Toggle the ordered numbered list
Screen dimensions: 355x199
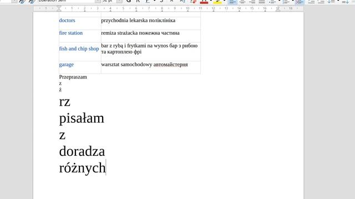(286, 2)
